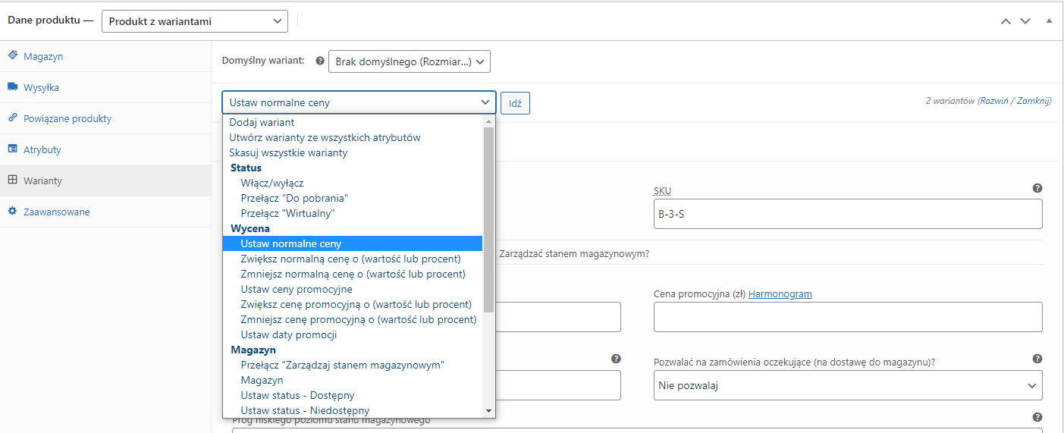Click help icon next to Domyślny wariant
This screenshot has height=433, width=1064.
(x=319, y=61)
